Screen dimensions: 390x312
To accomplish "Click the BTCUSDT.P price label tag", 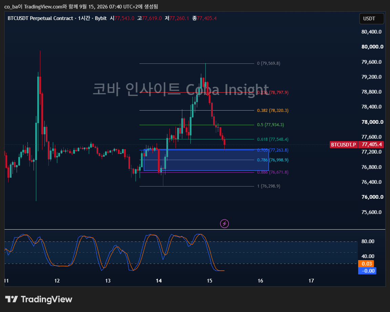I will (344, 144).
